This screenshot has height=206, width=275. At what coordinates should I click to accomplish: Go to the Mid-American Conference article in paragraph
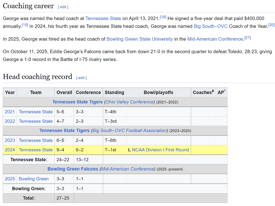coord(215,39)
